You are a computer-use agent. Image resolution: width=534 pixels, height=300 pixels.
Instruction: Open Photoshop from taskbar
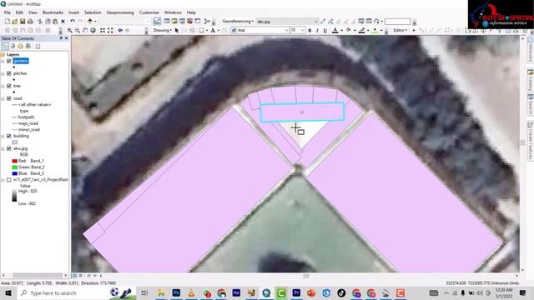tap(176, 292)
